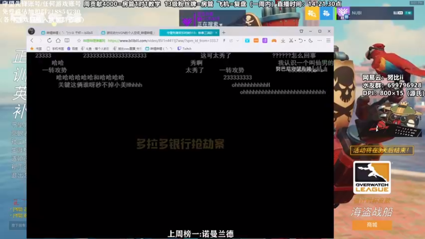Open the 斗鱼 bookmark in bookmarks bar

(95, 48)
